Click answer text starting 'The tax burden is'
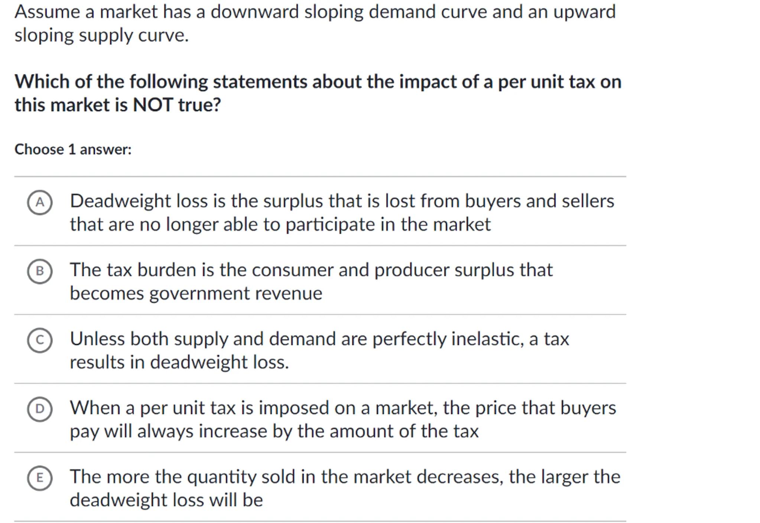760x523 pixels. tap(311, 270)
